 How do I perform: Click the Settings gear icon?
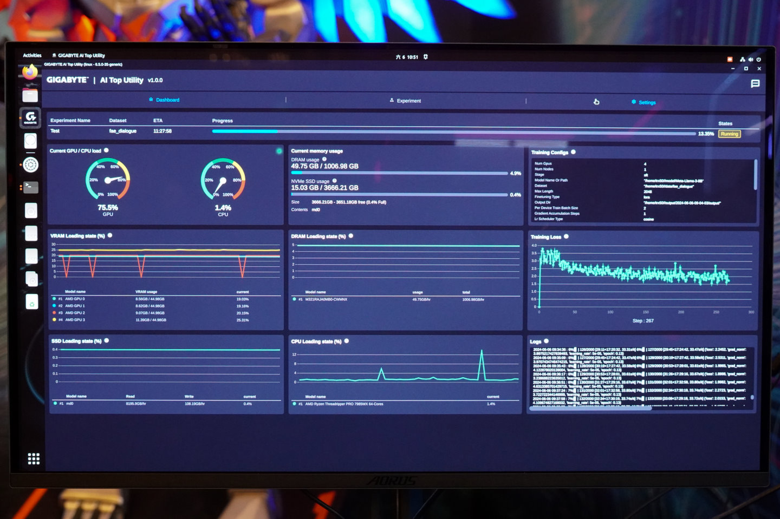coord(634,102)
